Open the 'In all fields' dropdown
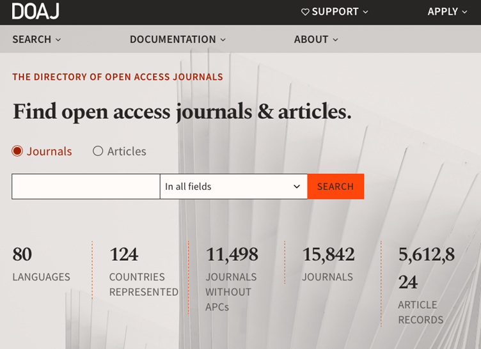This screenshot has width=481, height=349. coord(233,187)
